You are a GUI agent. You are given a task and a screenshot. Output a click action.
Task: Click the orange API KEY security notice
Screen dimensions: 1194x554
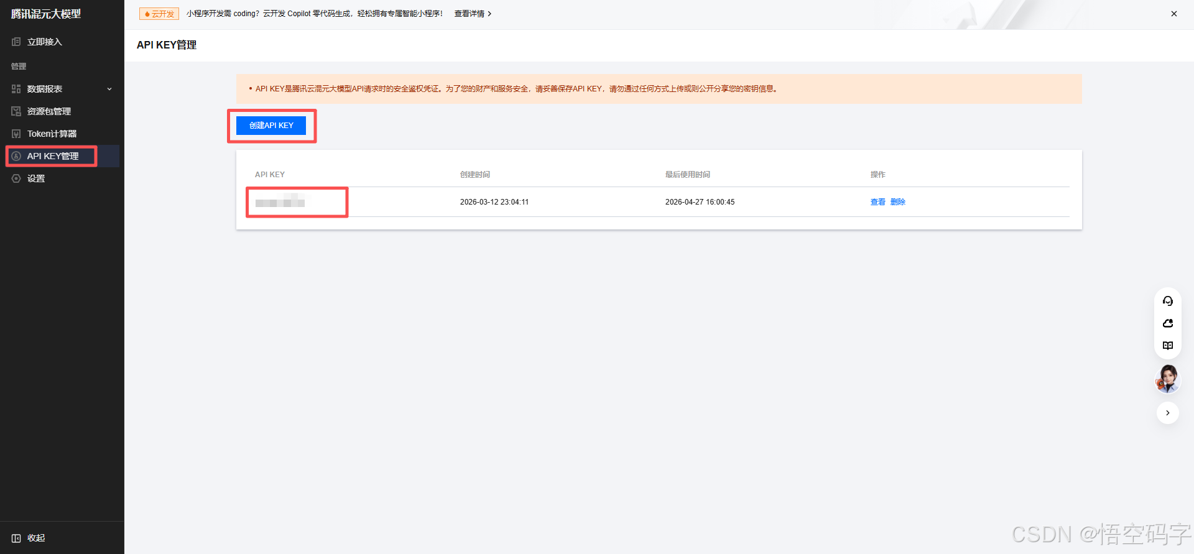pos(659,89)
